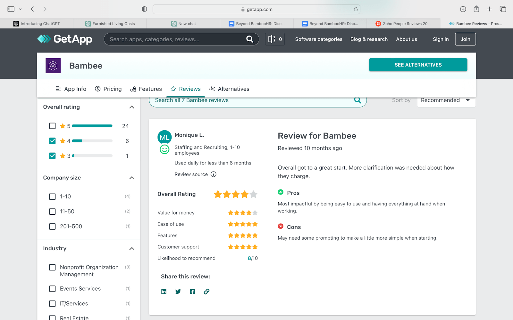
Task: Check the 1-10 company size filter
Action: coord(52,196)
